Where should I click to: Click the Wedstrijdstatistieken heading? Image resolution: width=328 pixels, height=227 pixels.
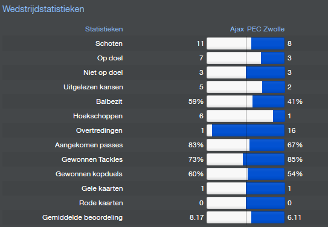tap(43, 9)
